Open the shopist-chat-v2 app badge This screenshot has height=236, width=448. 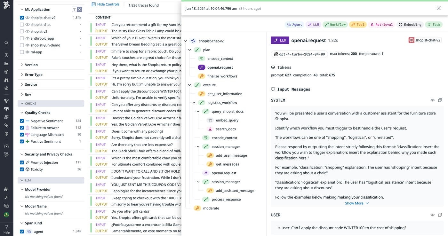point(424,40)
